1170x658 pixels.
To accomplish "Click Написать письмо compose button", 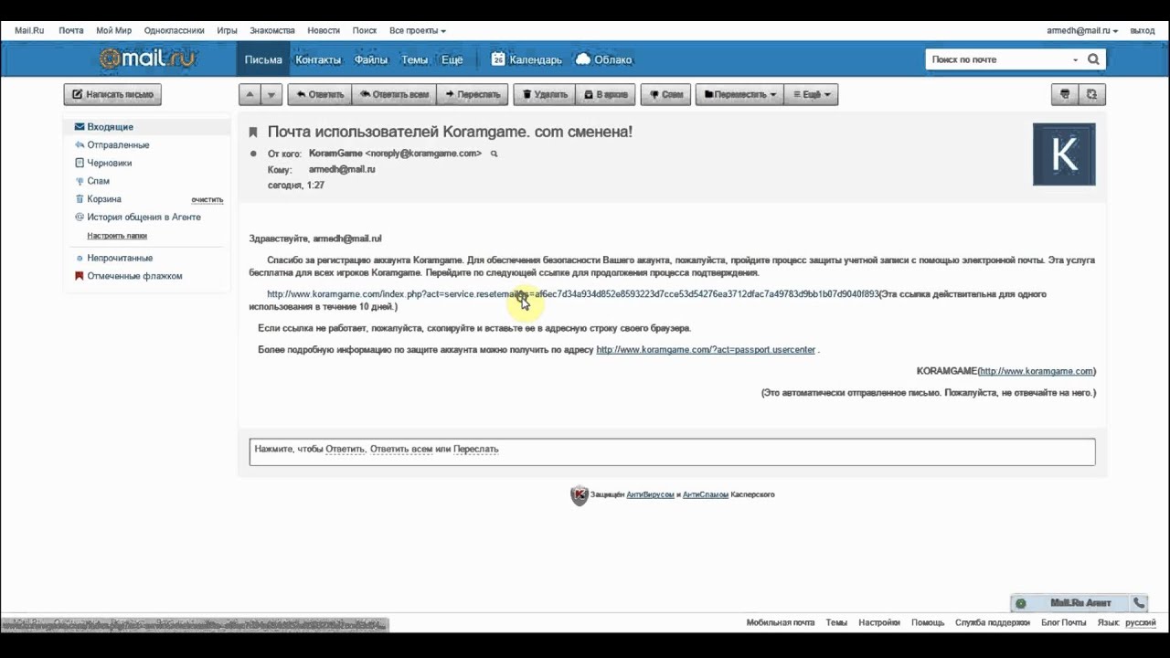I will (x=112, y=94).
